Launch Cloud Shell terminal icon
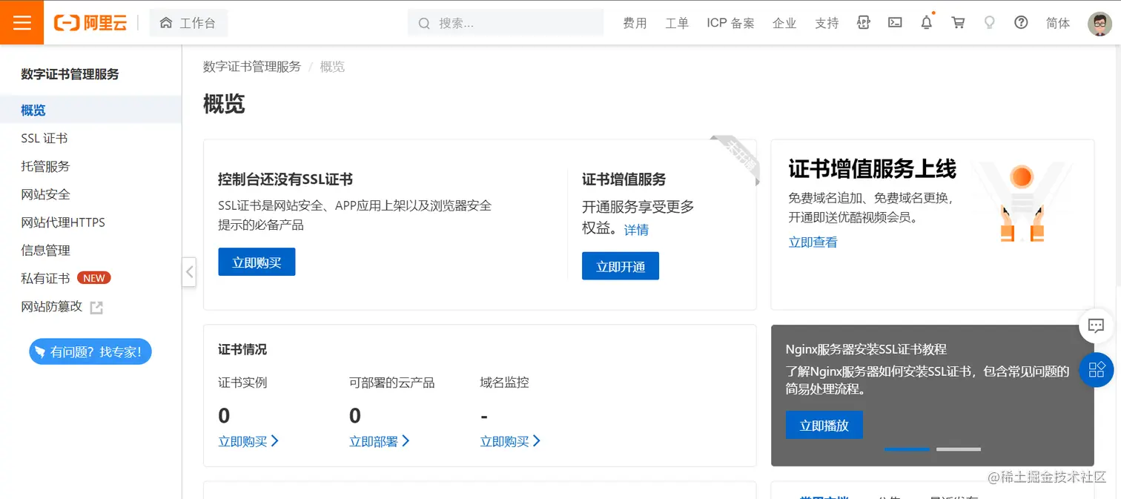Image resolution: width=1121 pixels, height=499 pixels. pyautogui.click(x=895, y=22)
